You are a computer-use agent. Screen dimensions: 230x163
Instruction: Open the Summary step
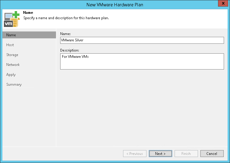point(14,84)
